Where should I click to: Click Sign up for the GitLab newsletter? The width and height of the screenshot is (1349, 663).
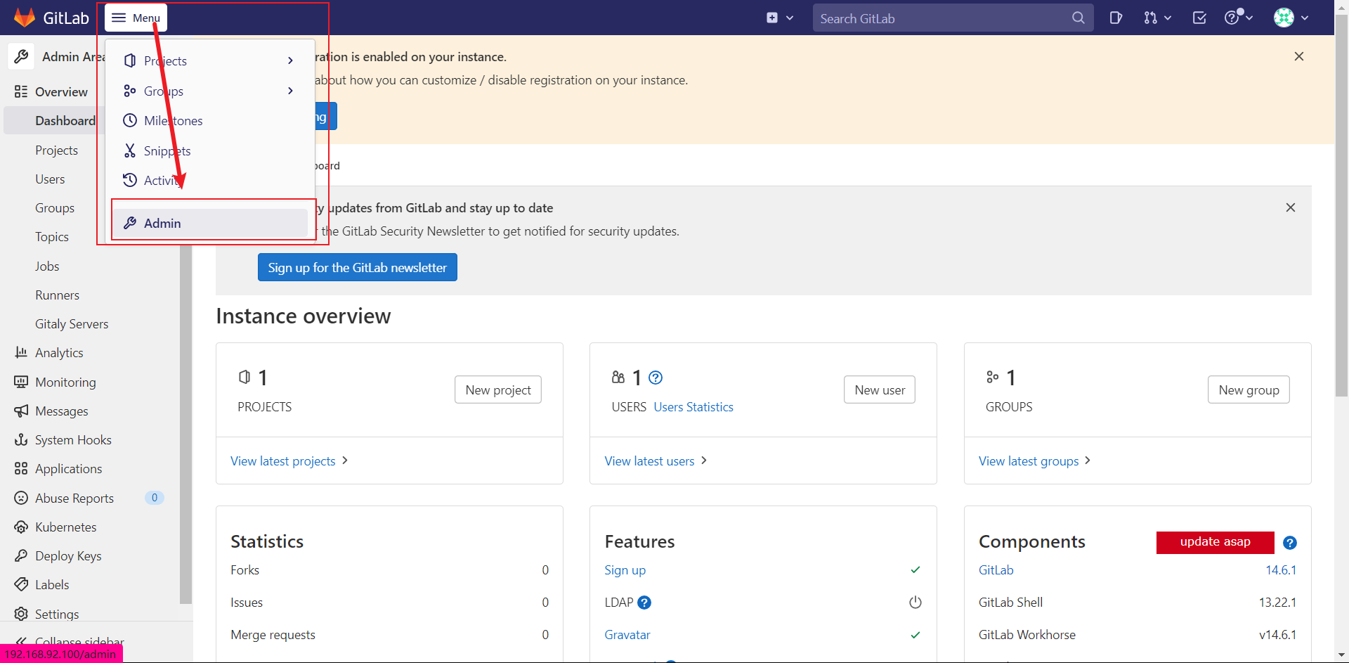pyautogui.click(x=358, y=267)
